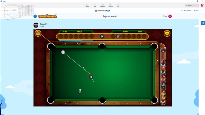Click the Zoom Search field
Viewport: 205px width, 115px height.
pyautogui.click(x=192, y=5)
